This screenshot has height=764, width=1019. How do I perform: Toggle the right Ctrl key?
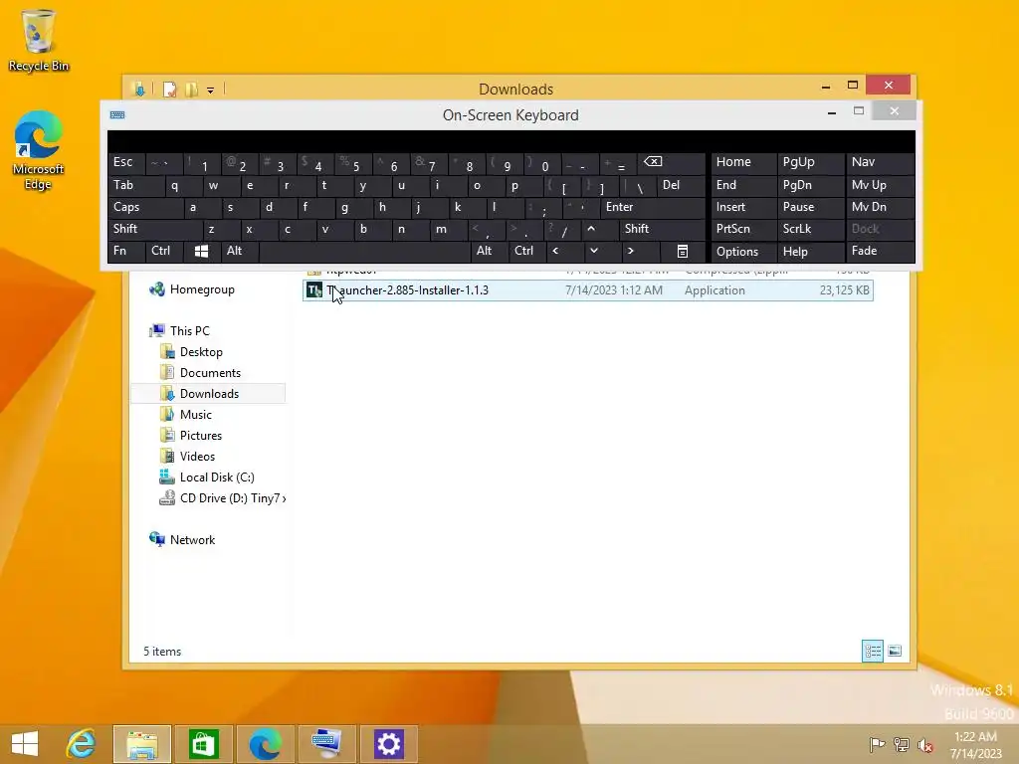[x=526, y=251]
